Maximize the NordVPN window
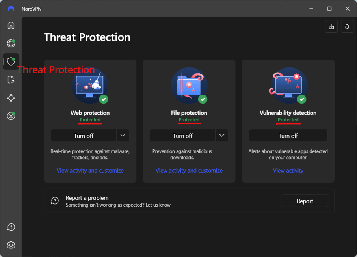The image size is (357, 257). [x=329, y=9]
